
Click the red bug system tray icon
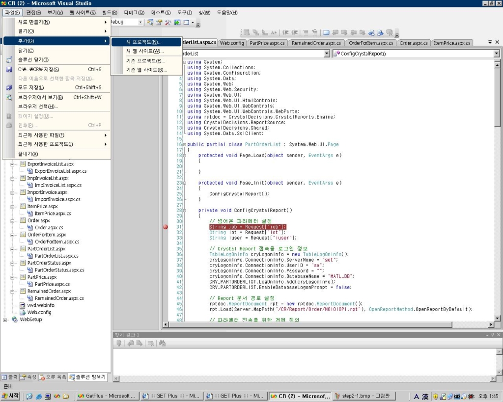tap(471, 397)
